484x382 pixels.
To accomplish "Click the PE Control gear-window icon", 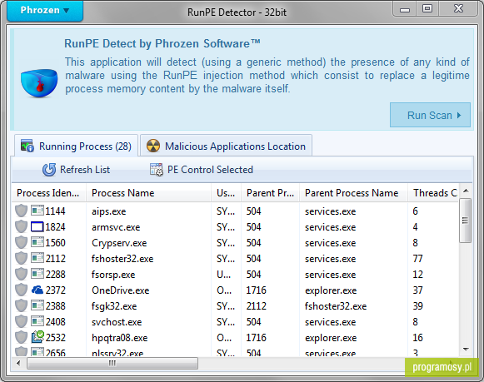I will [156, 170].
